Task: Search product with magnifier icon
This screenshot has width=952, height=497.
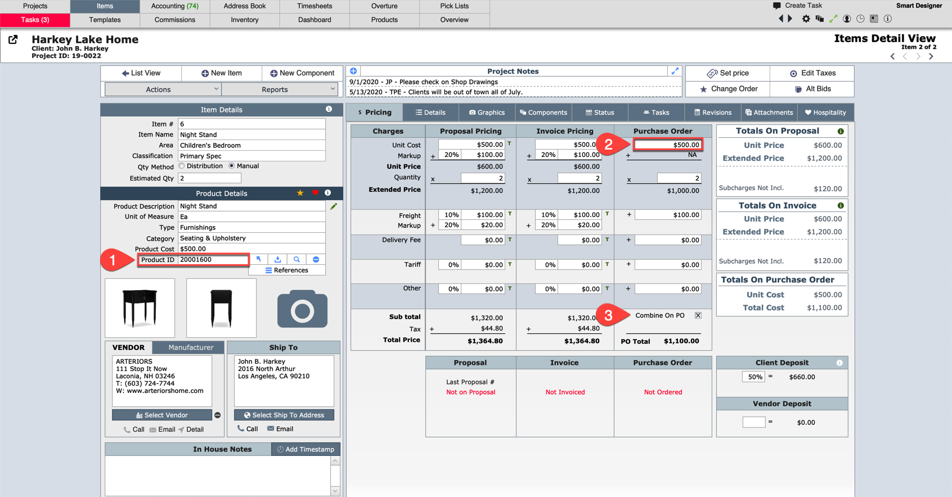Action: 297,259
